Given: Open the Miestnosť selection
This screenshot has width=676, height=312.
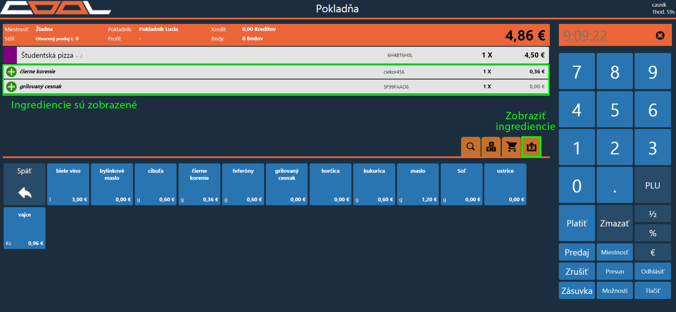Looking at the screenshot, I should click(615, 252).
